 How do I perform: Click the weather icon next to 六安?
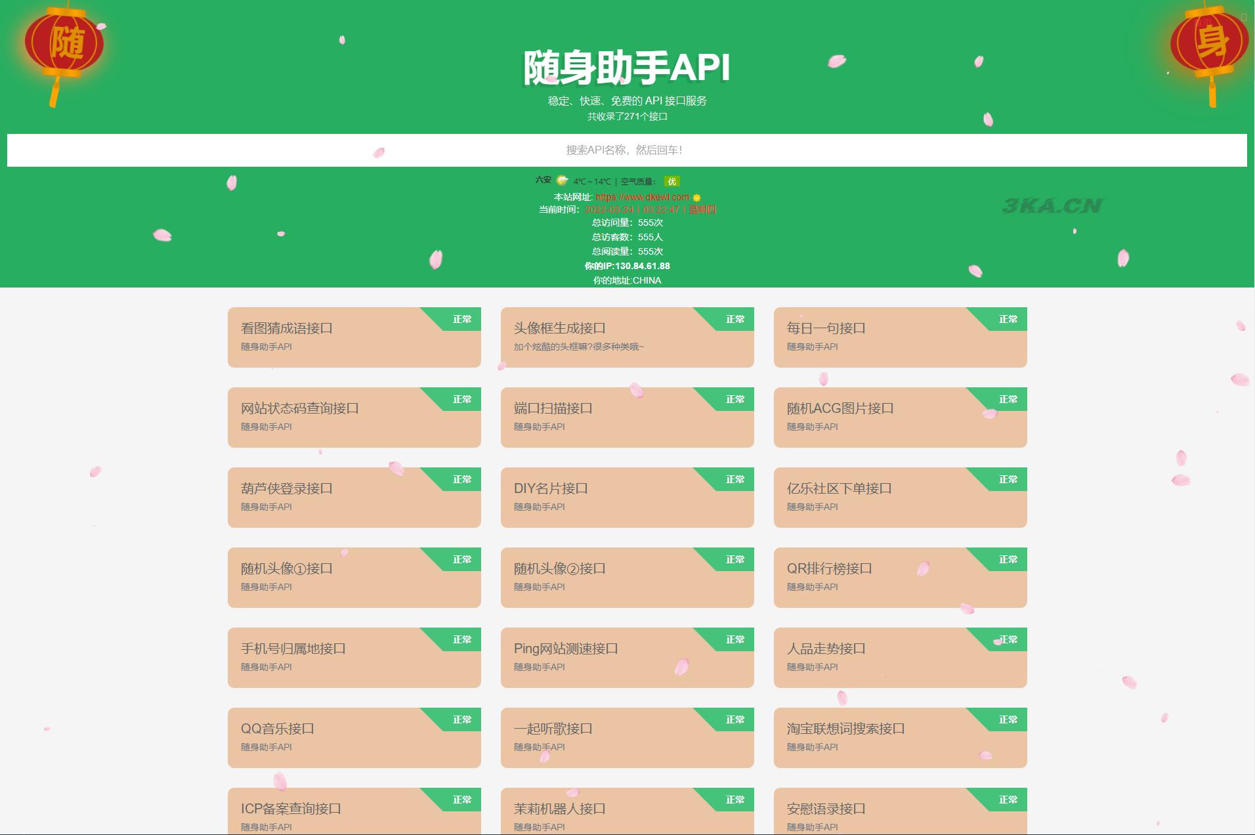coord(562,181)
